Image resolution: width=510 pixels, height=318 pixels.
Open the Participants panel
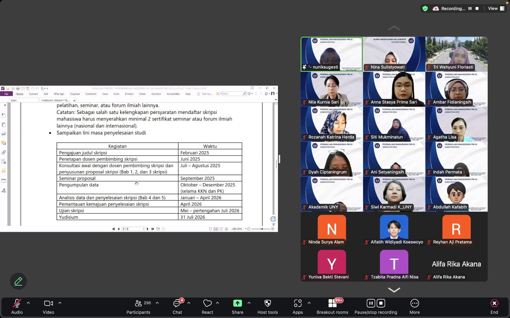click(x=138, y=307)
